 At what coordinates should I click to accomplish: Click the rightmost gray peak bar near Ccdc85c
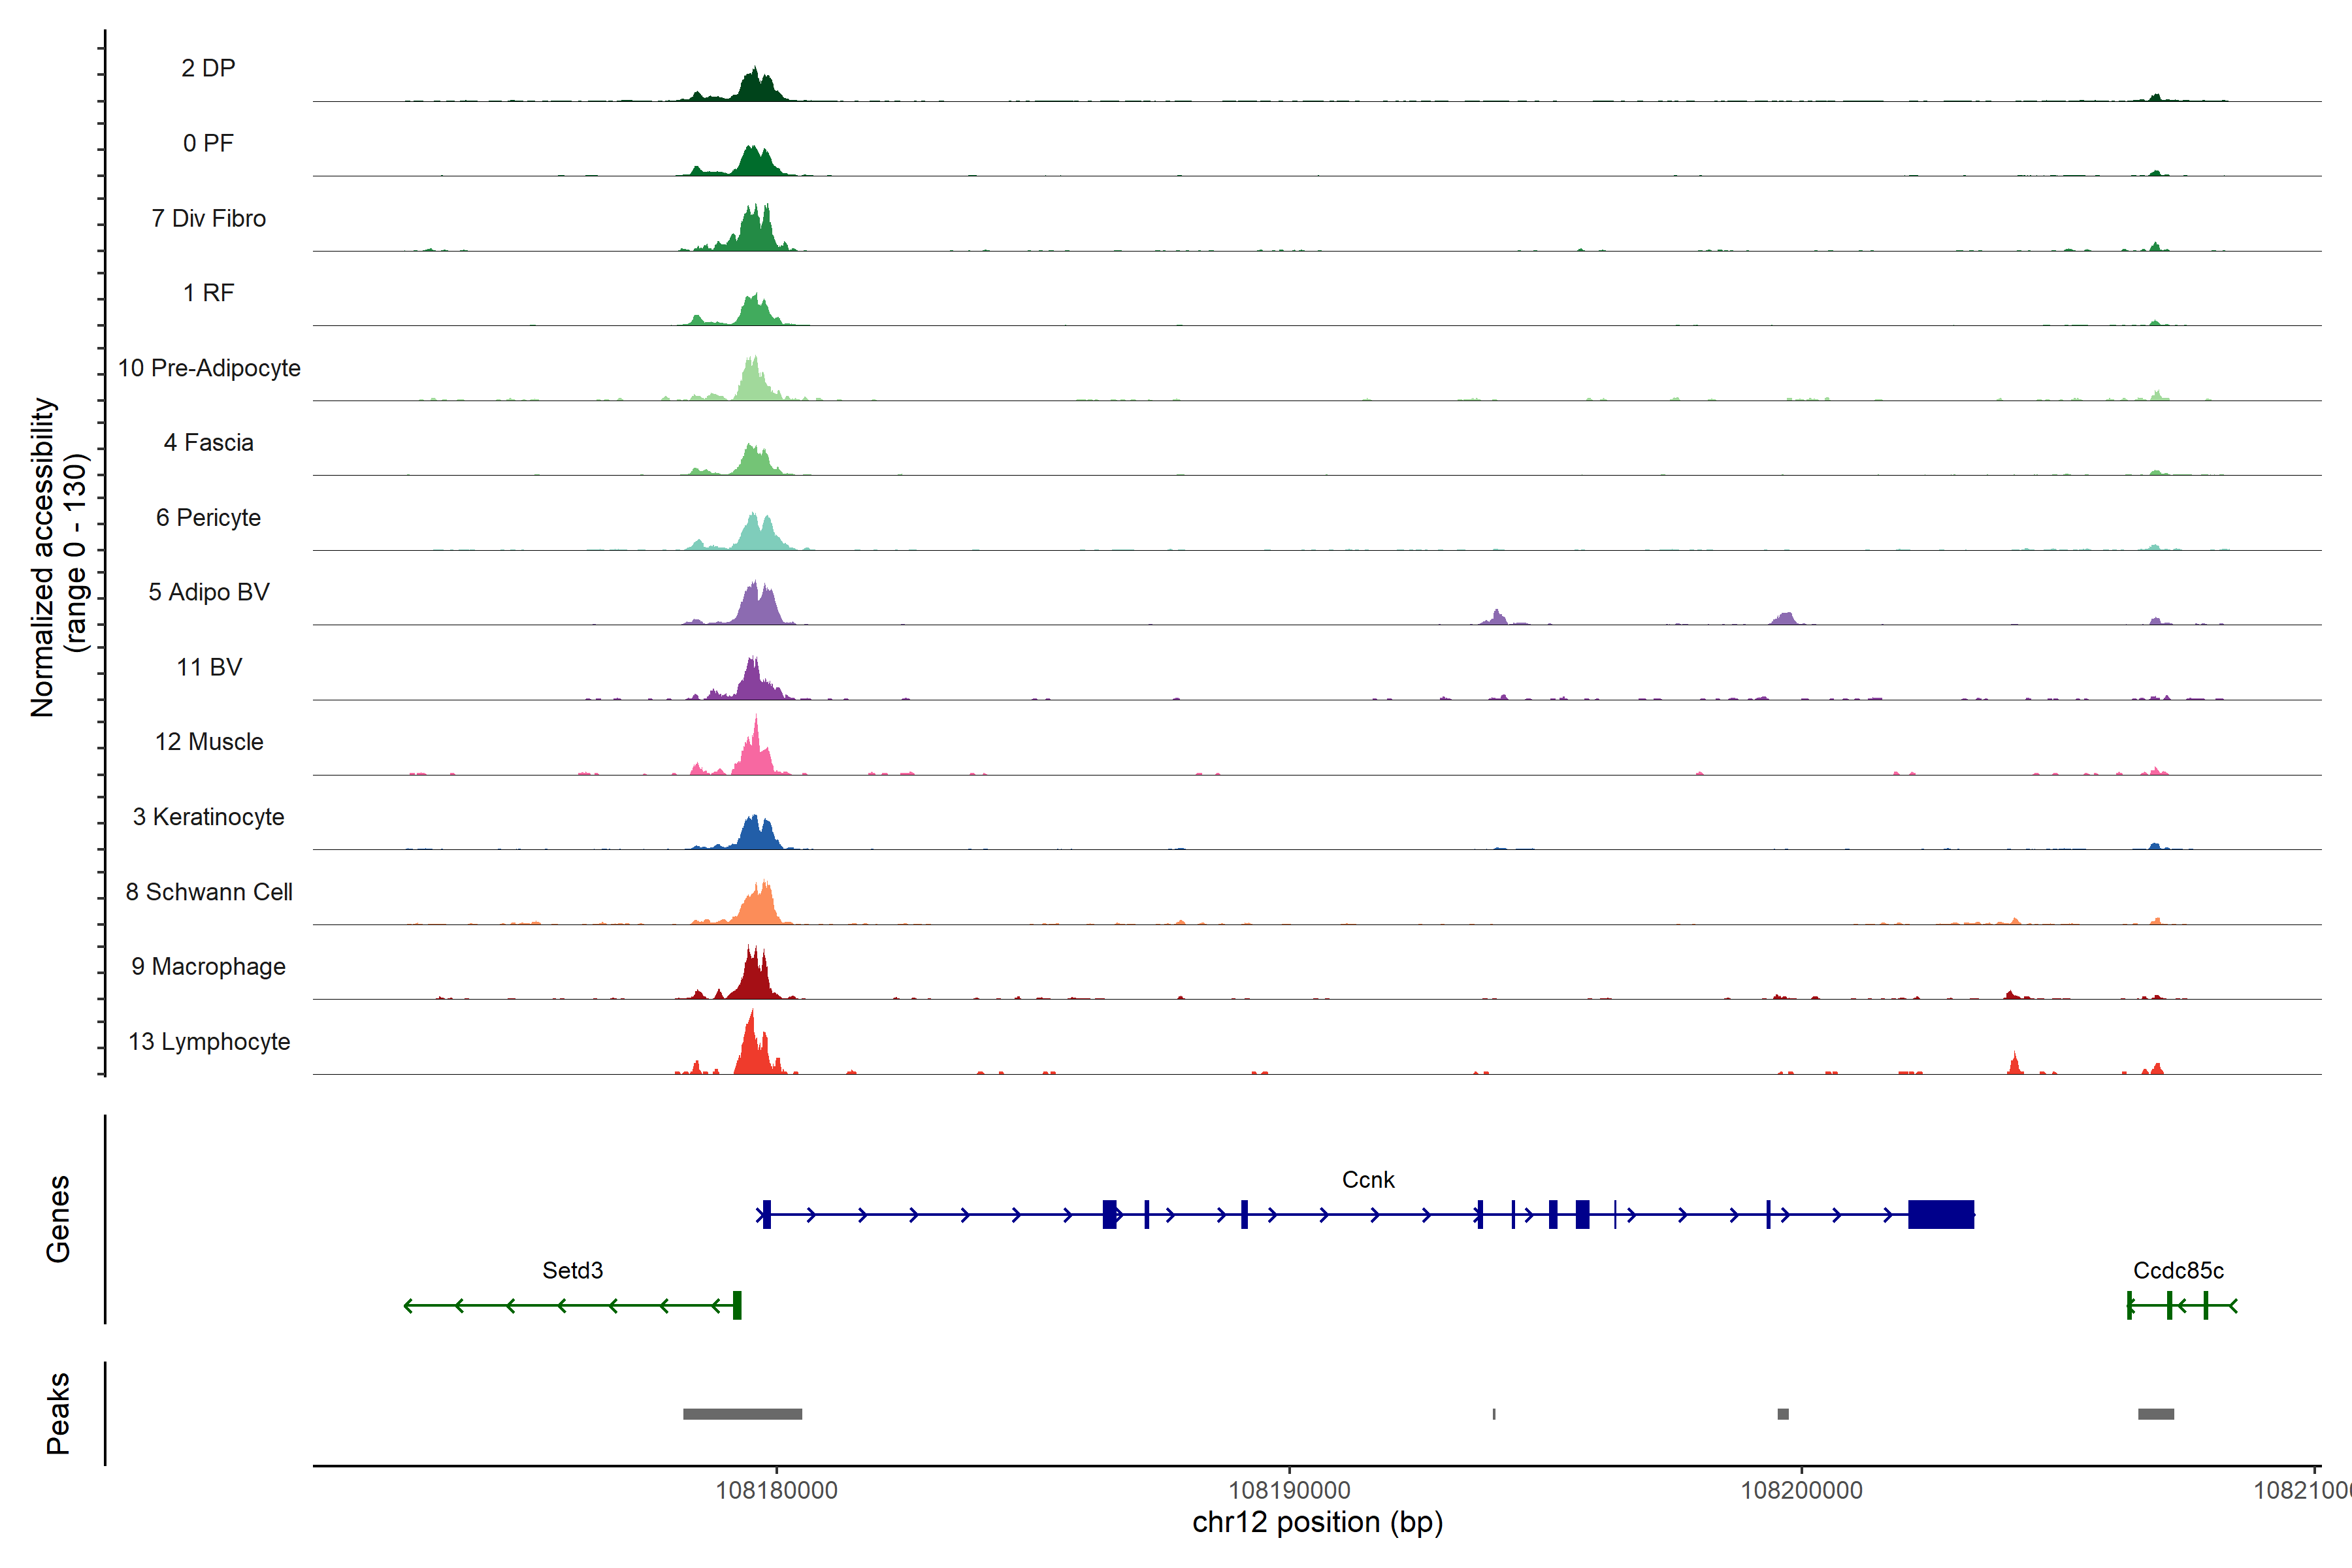click(2155, 1414)
